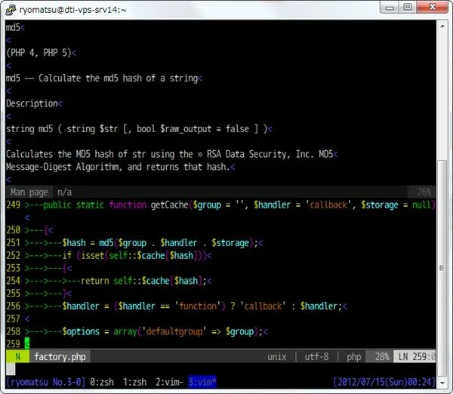Click the green cursor on line 259

[27, 343]
